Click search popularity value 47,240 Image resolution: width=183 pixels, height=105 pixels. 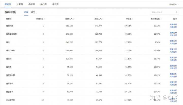tap(70, 100)
